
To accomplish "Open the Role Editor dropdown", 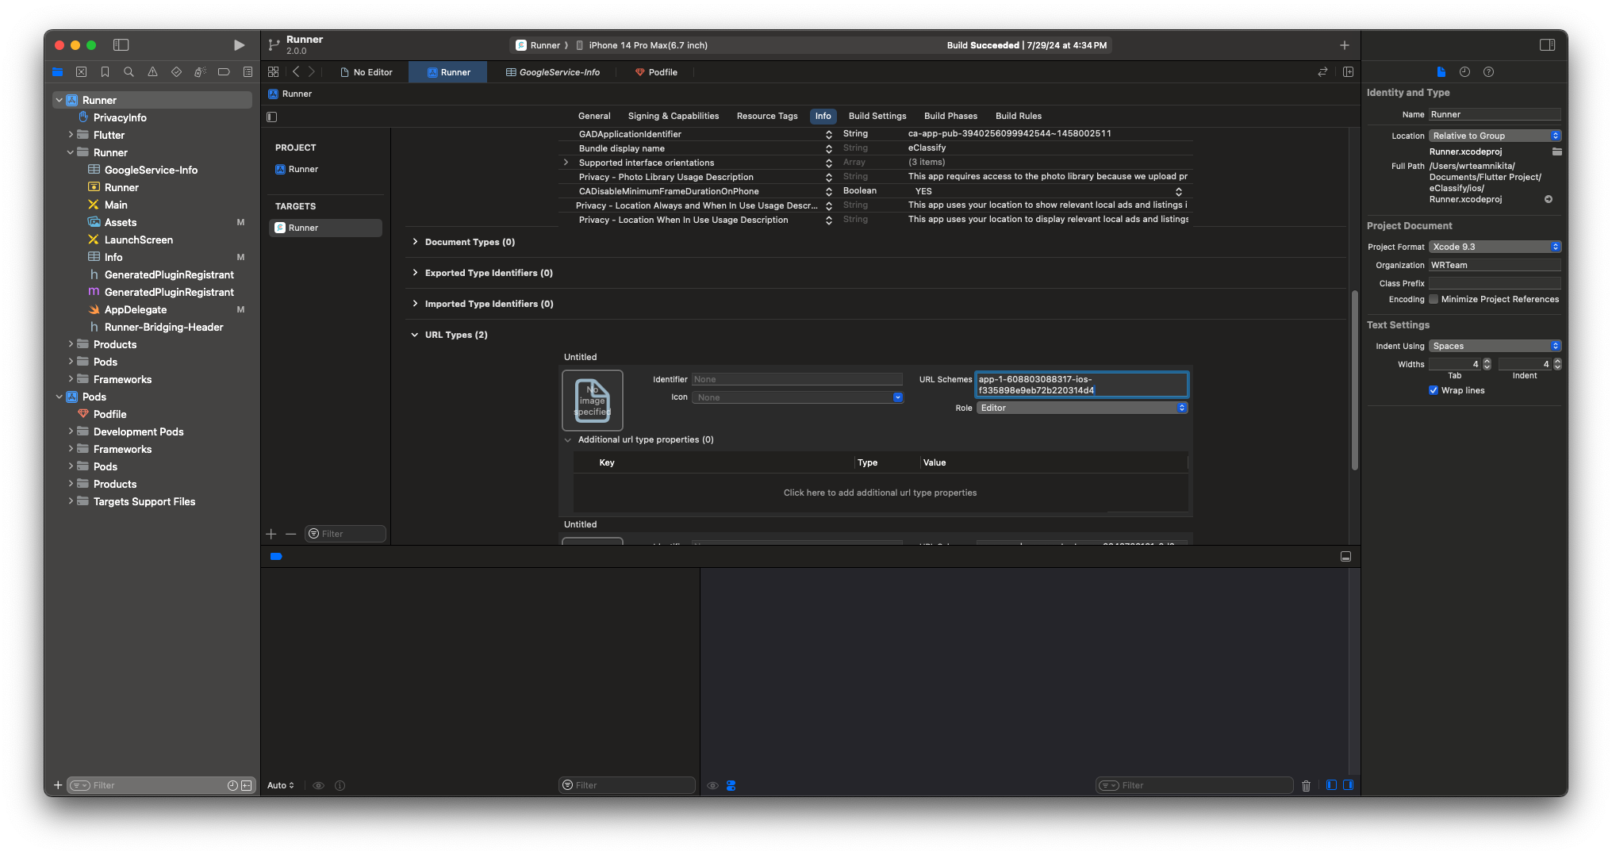I will click(x=1082, y=408).
